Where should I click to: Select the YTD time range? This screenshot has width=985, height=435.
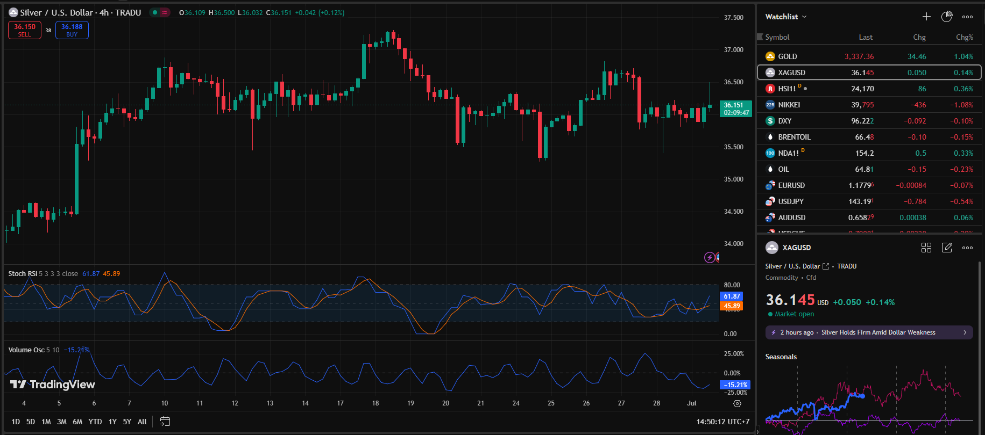pos(95,422)
